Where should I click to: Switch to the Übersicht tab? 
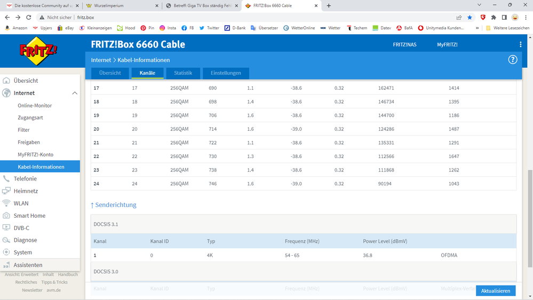pyautogui.click(x=109, y=73)
